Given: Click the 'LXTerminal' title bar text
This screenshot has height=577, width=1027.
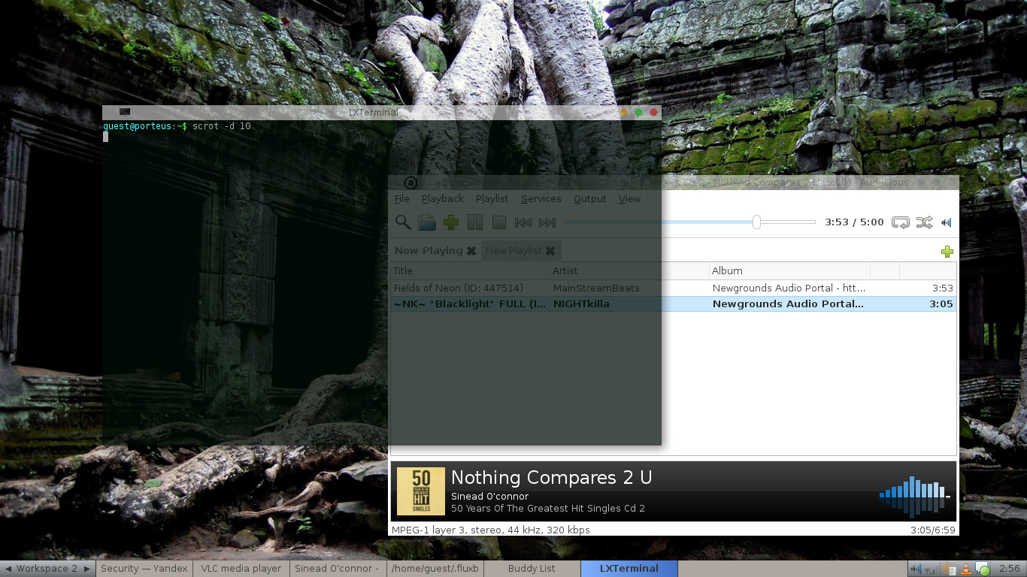Looking at the screenshot, I should (373, 113).
